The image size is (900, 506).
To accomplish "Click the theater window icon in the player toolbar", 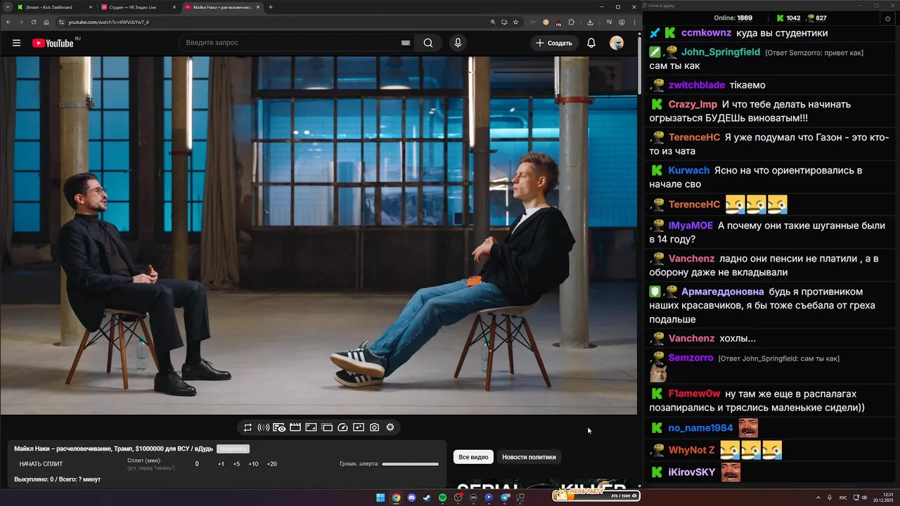I will click(327, 427).
